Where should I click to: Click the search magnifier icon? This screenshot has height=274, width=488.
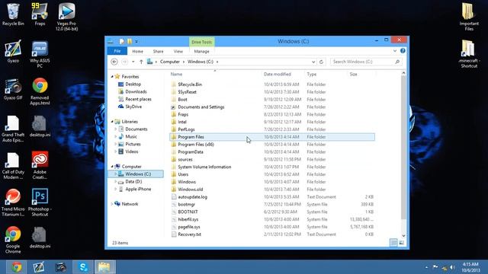pos(397,62)
